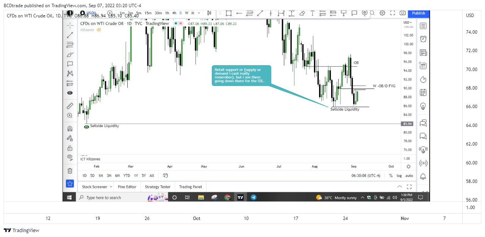Select the text T tool in favorites toolbar
Screen dimensions: 485x237
(312, 13)
